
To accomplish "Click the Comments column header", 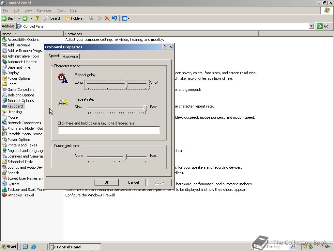I will pos(161,34).
